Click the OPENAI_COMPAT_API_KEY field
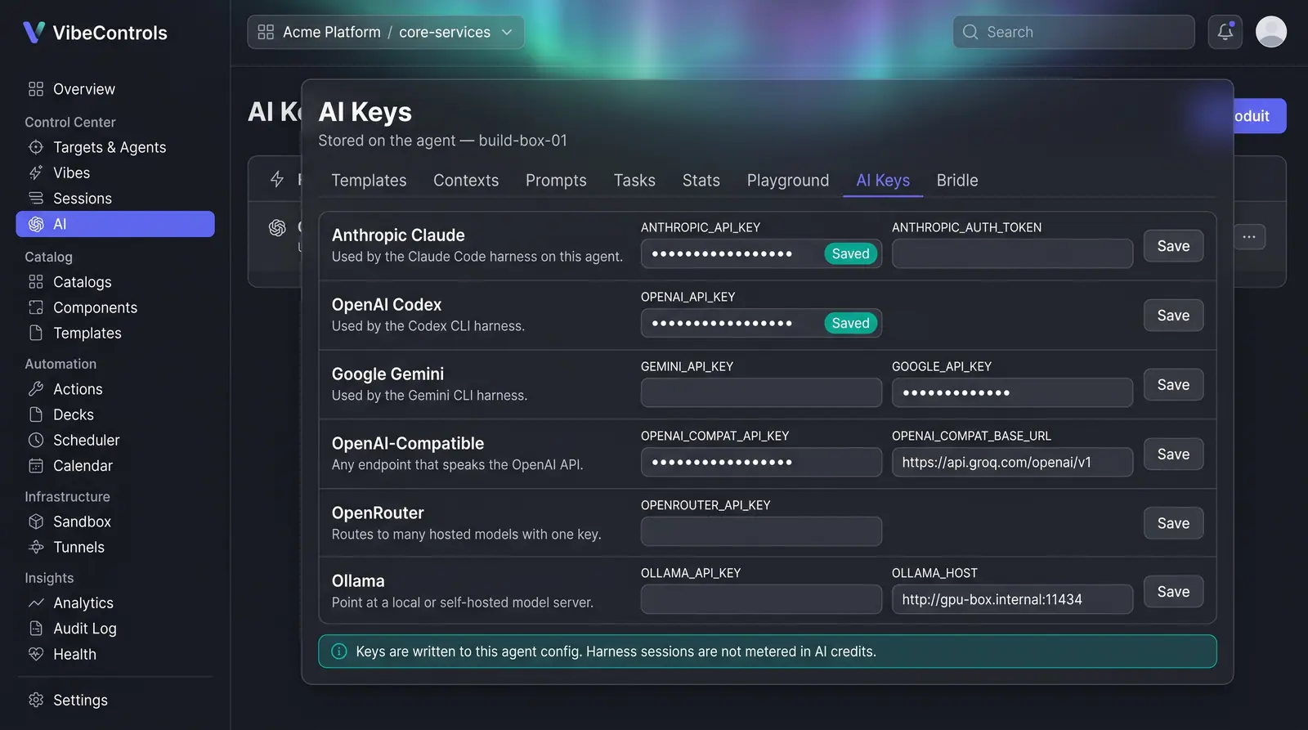Image resolution: width=1308 pixels, height=730 pixels. click(761, 462)
